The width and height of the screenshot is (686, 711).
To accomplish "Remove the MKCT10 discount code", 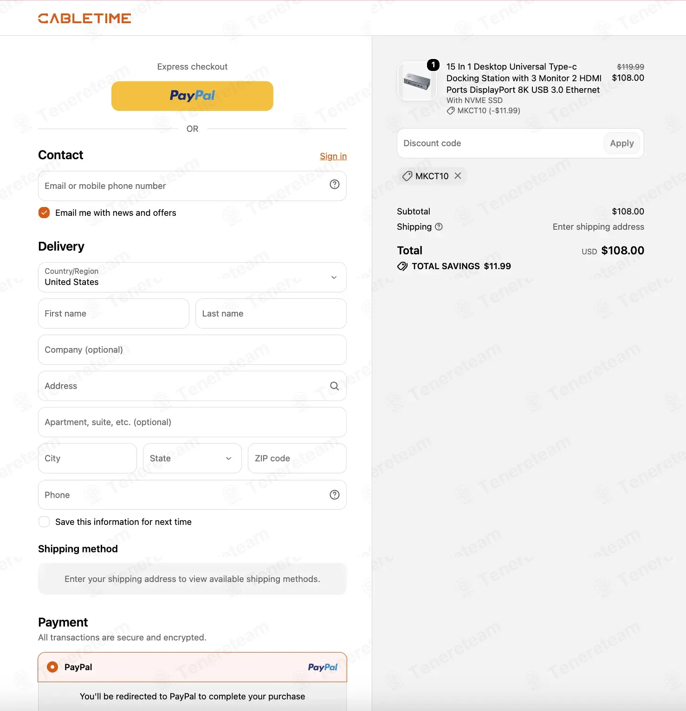I will [458, 175].
